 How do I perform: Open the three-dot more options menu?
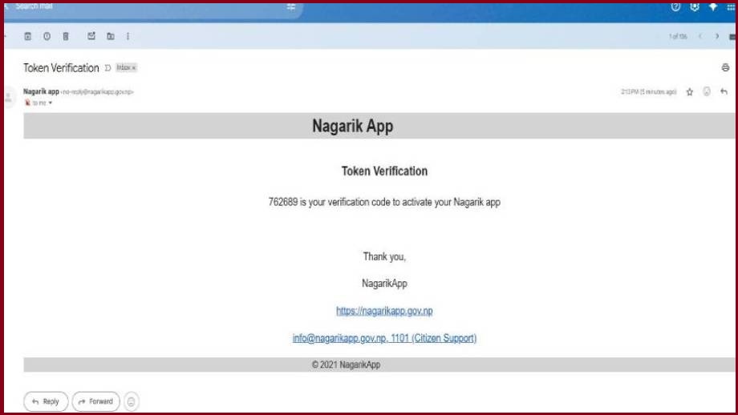click(128, 36)
